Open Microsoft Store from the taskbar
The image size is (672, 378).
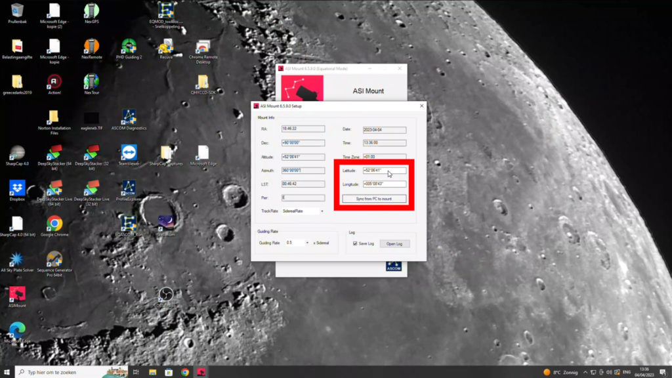(169, 372)
